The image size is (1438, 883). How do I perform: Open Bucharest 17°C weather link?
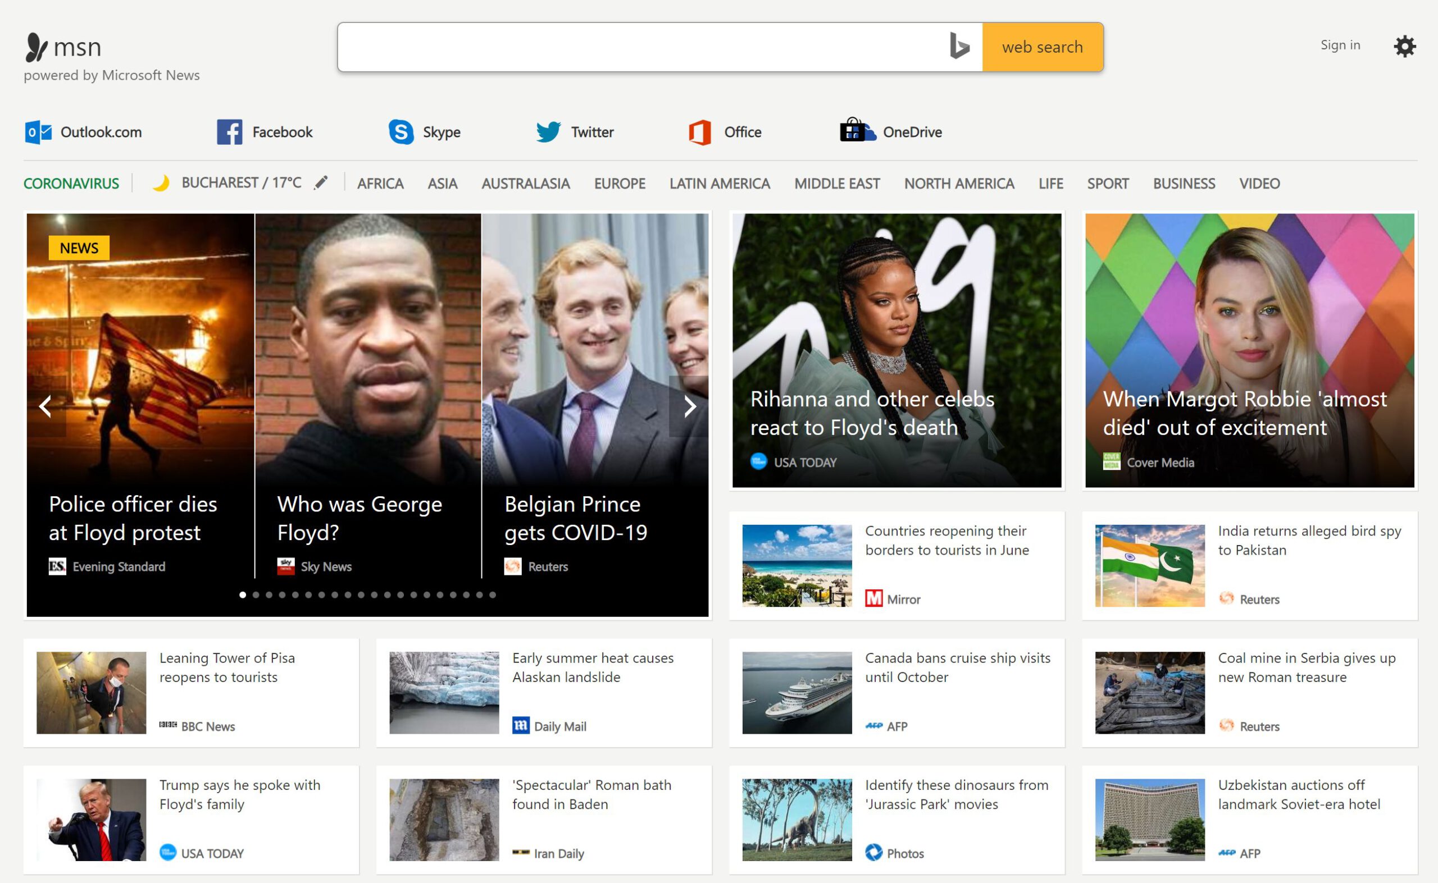242,183
